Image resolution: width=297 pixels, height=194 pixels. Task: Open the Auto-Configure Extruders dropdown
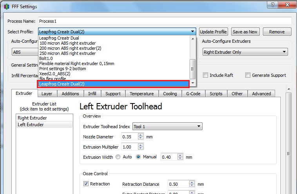245,52
